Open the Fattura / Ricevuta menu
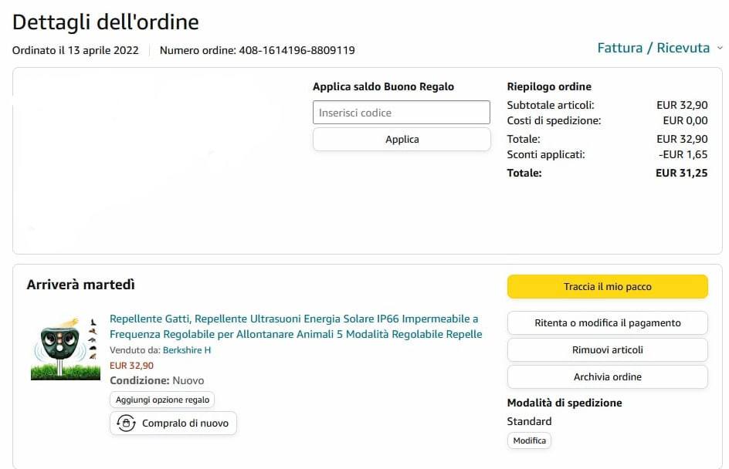Screen dimensions: 729x469 pos(653,48)
